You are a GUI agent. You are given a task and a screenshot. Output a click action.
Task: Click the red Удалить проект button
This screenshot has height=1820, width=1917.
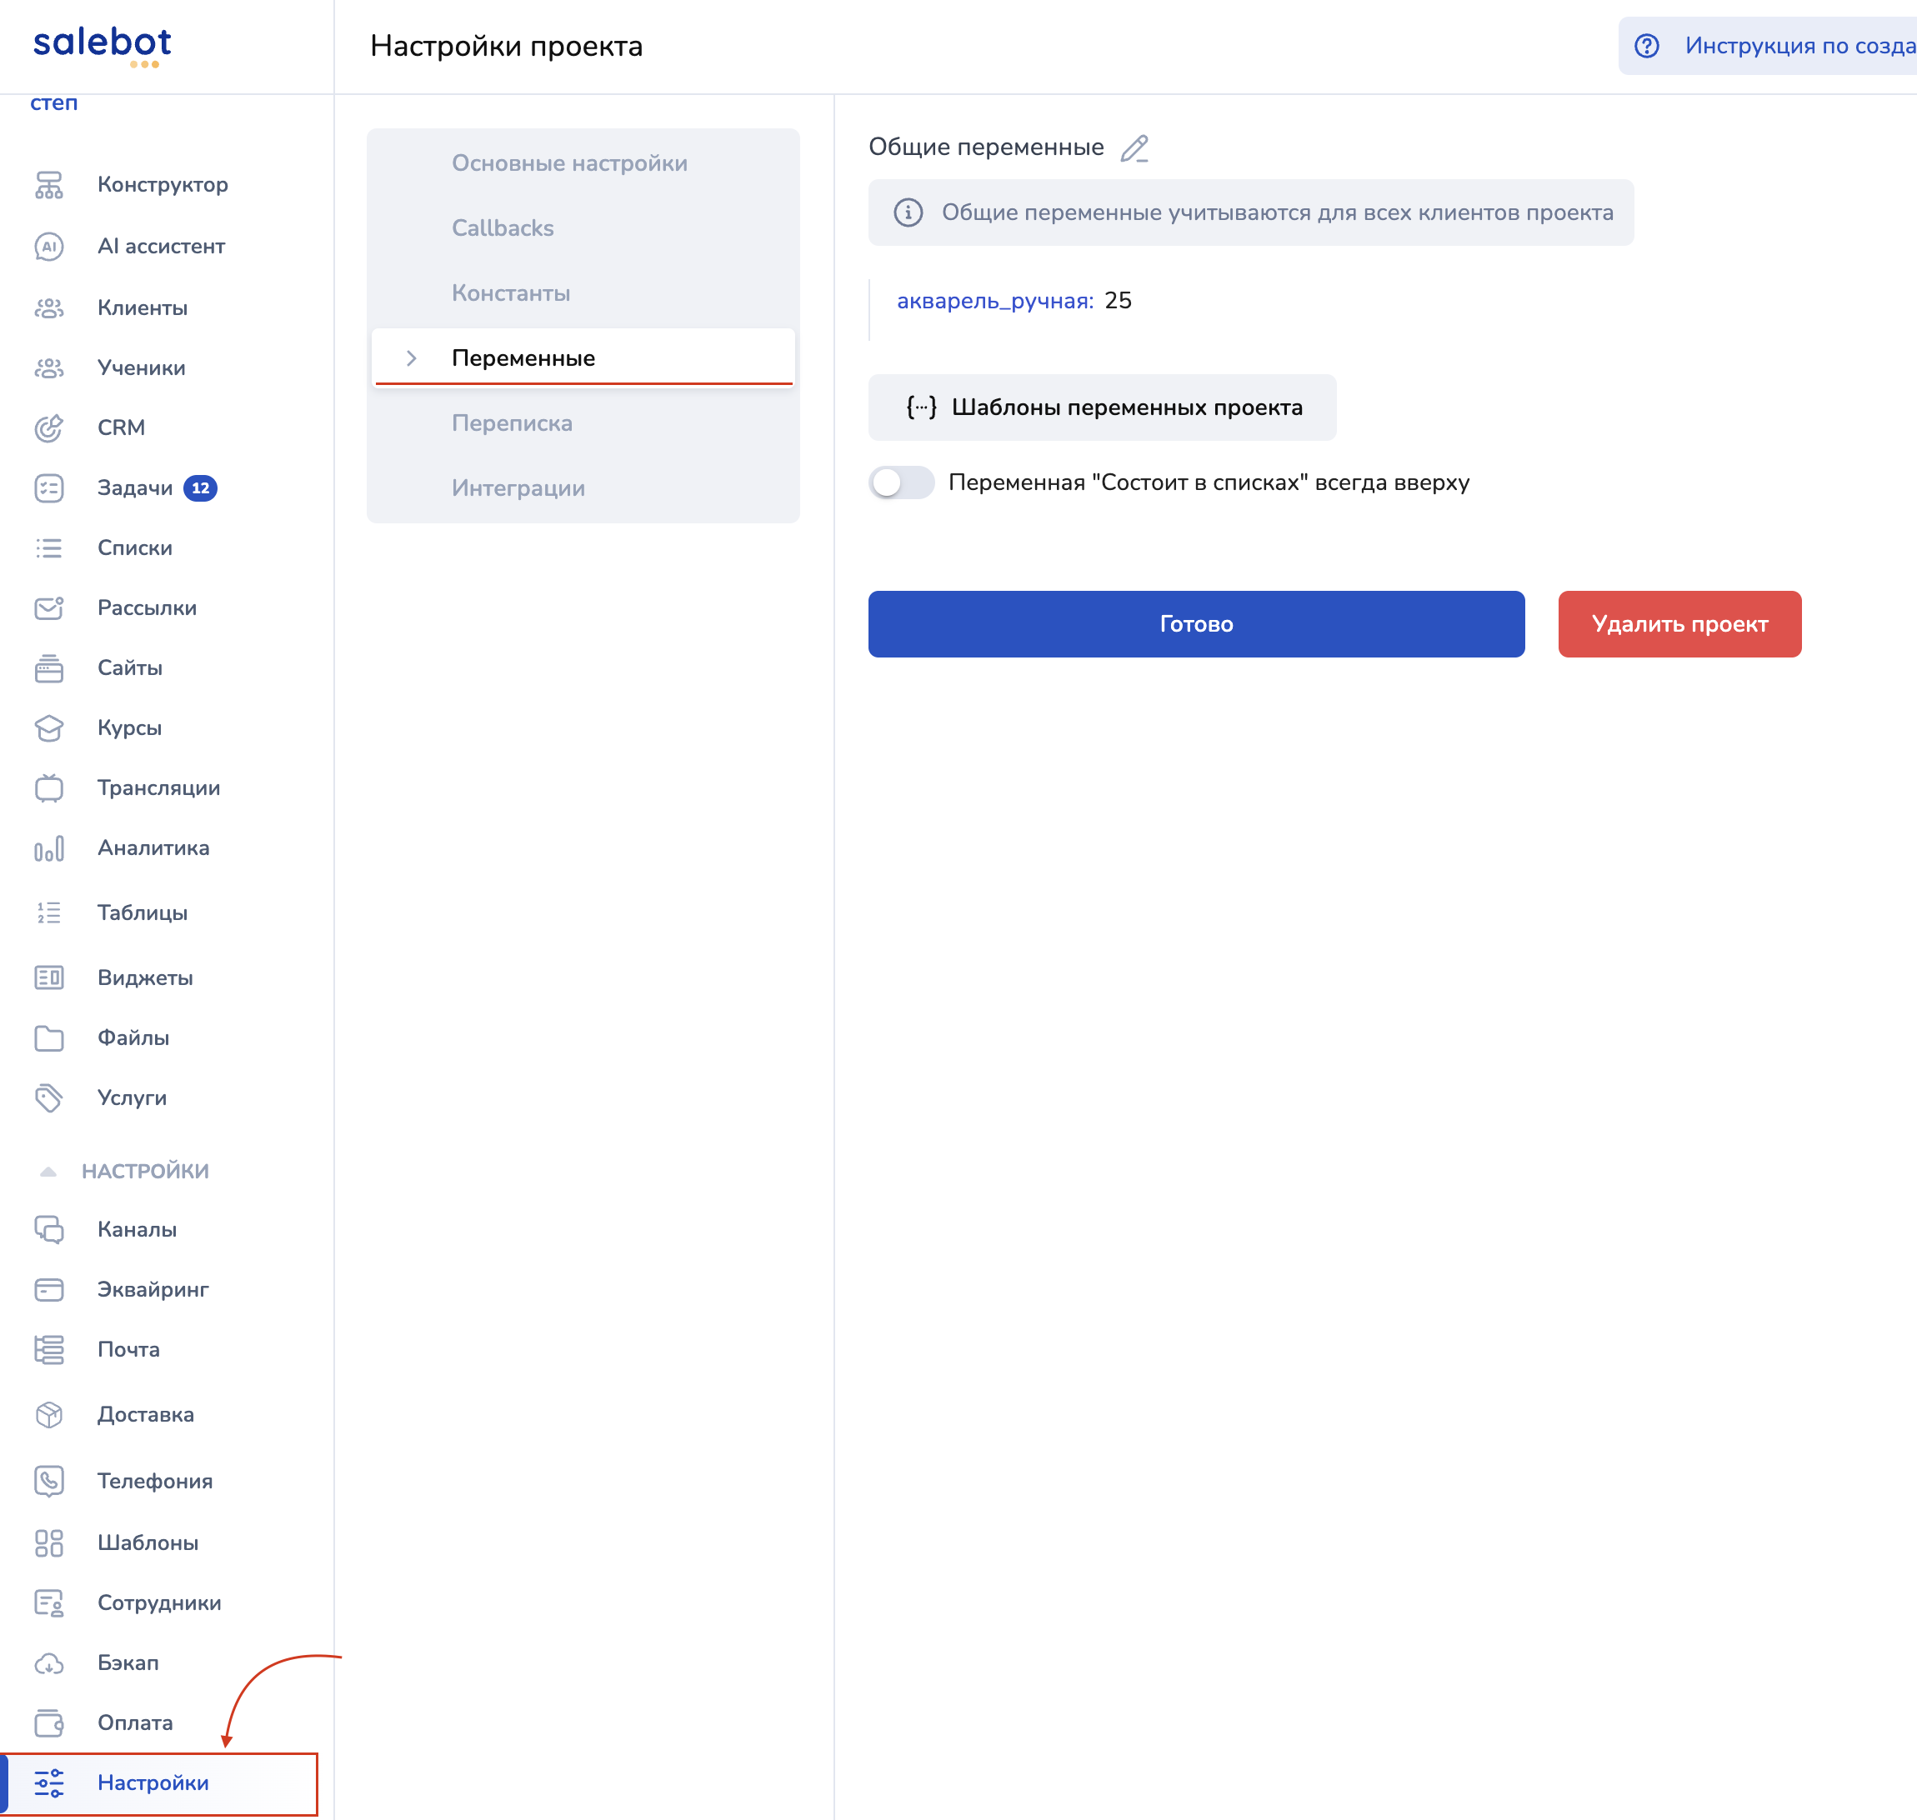(x=1679, y=624)
